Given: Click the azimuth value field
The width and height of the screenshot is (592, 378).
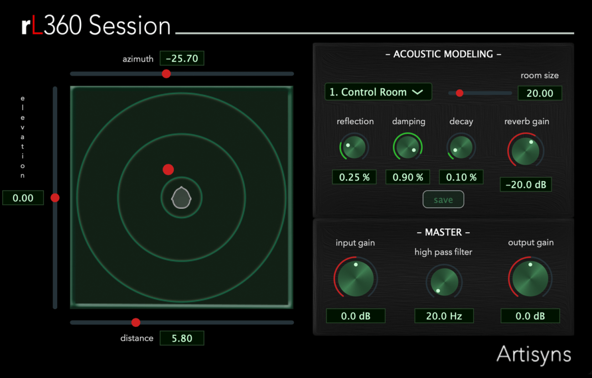Looking at the screenshot, I should tap(182, 58).
